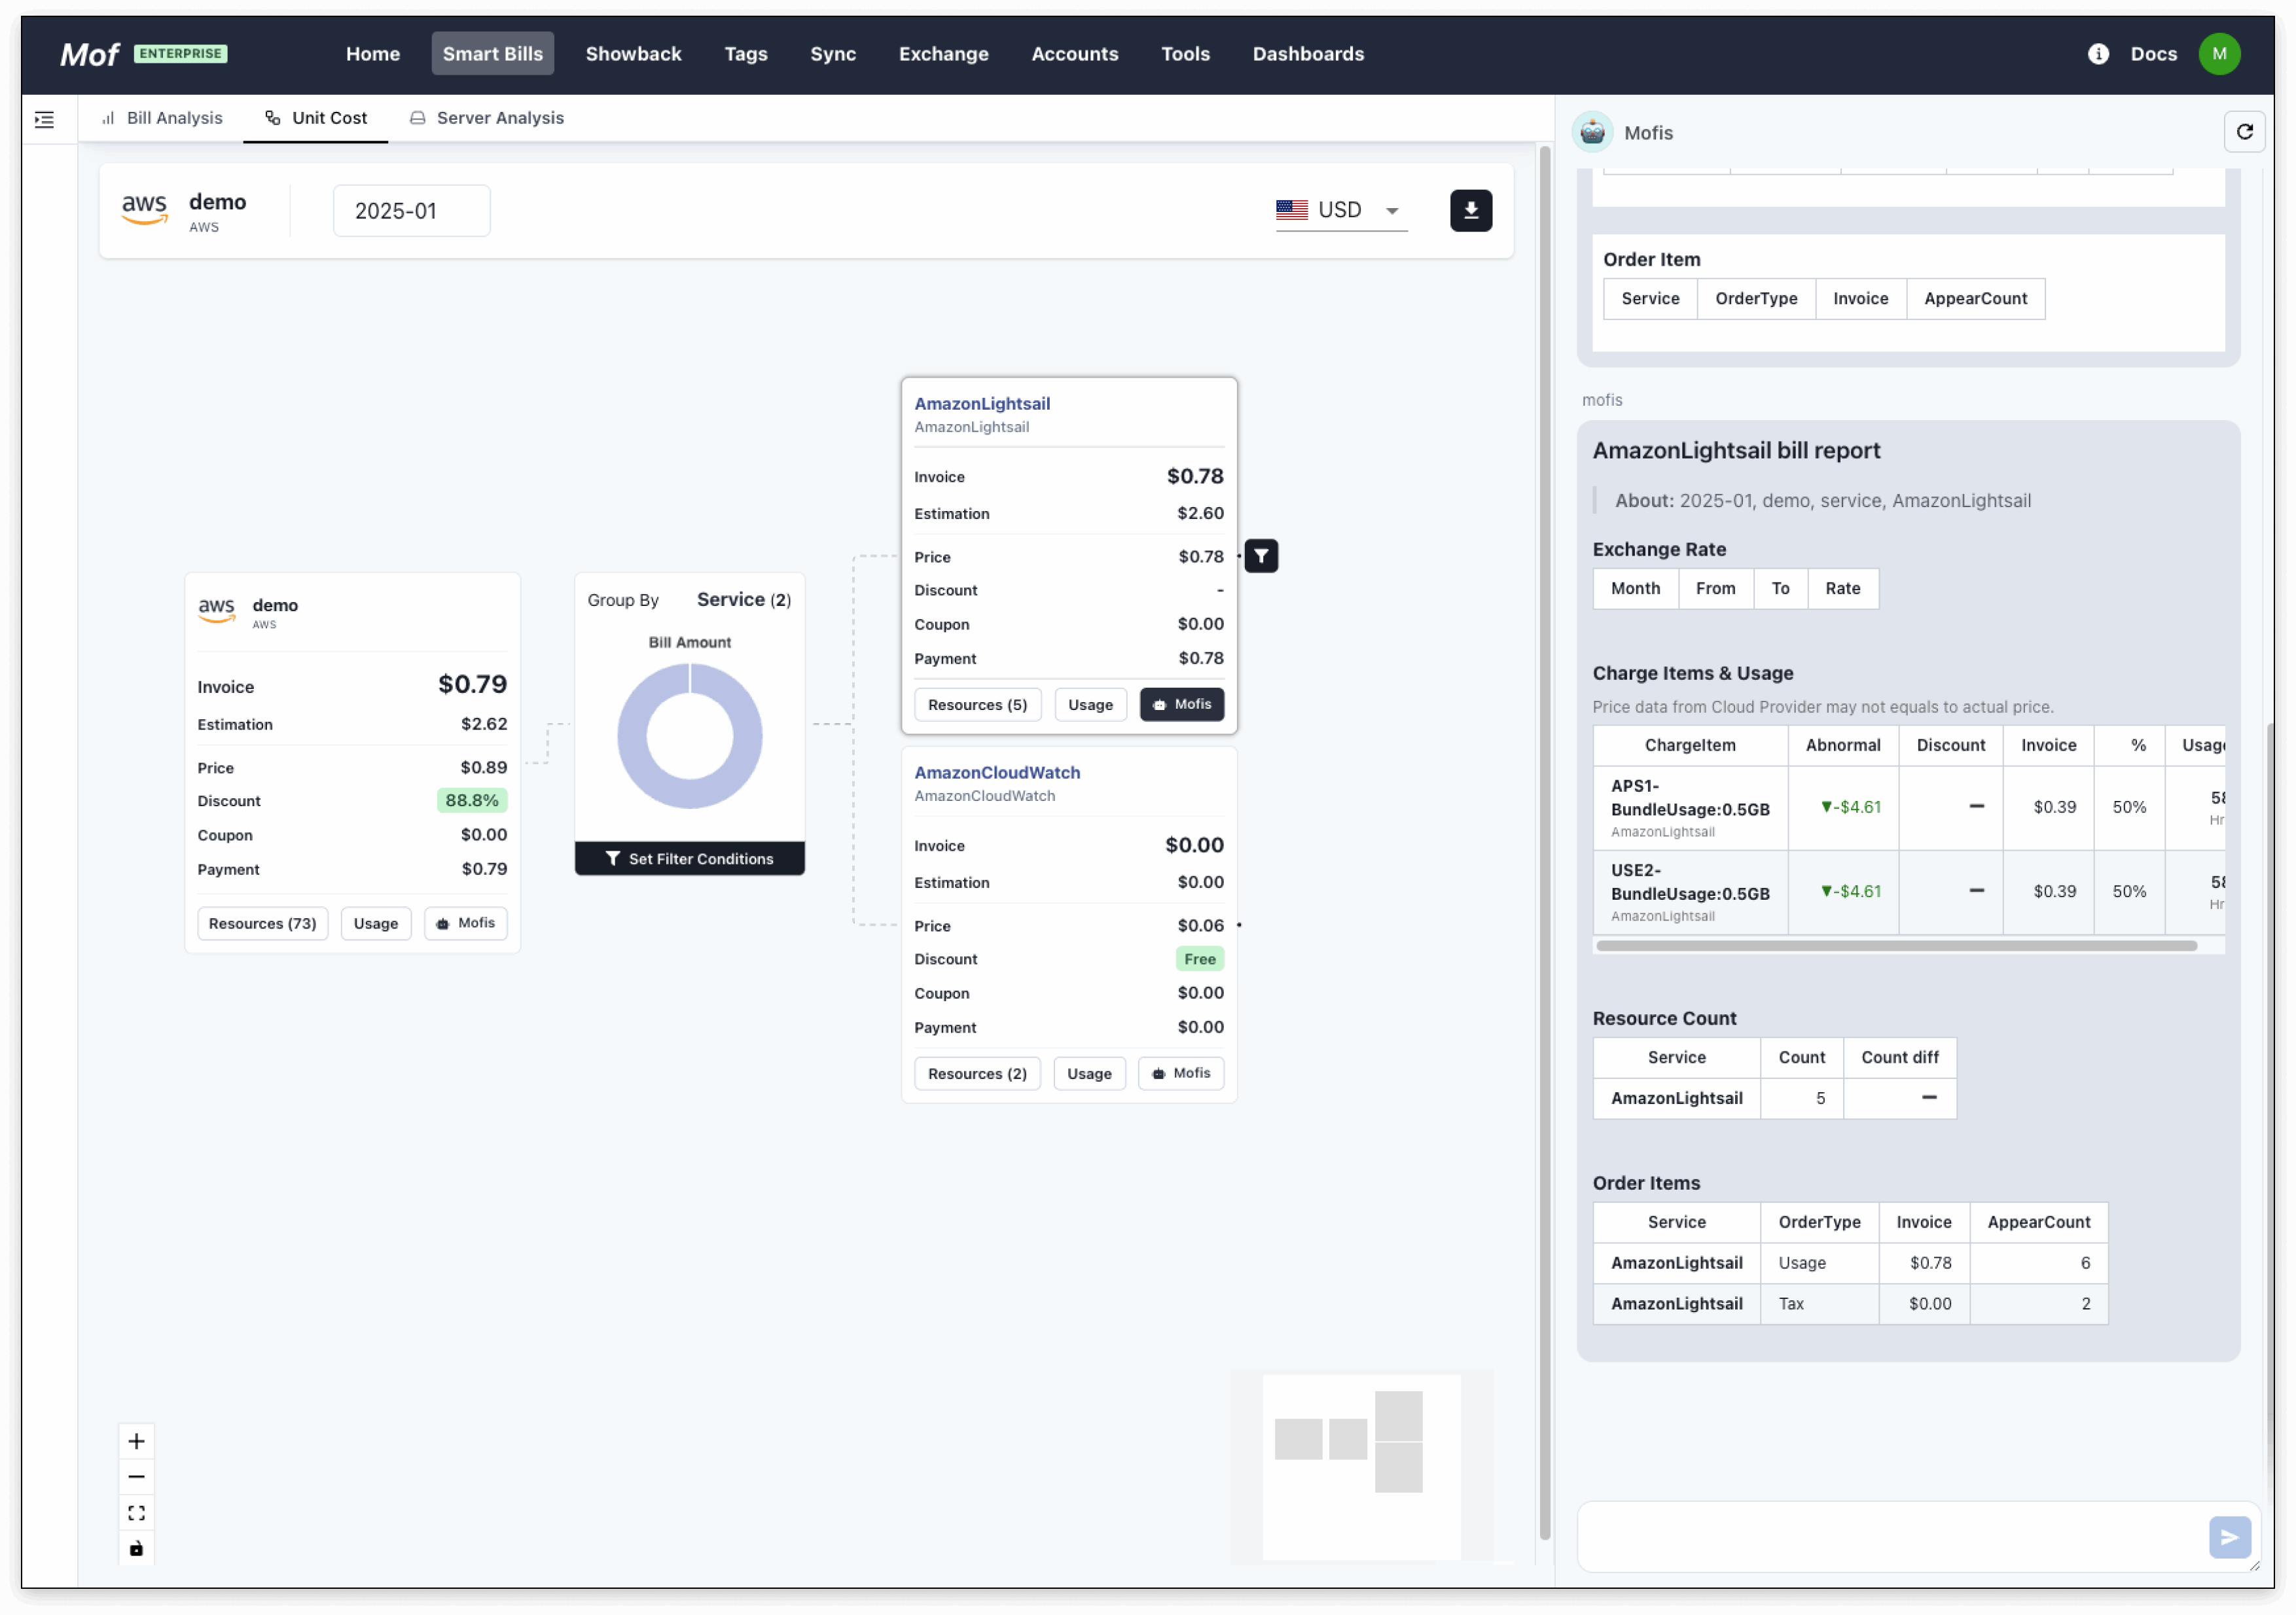The width and height of the screenshot is (2296, 1615).
Task: Click Resources (5) on AmazonLightsail card
Action: [977, 705]
